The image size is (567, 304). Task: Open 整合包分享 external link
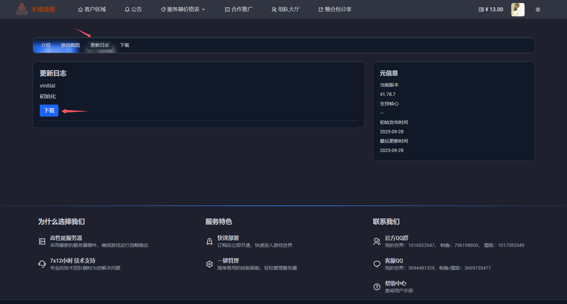(x=335, y=9)
